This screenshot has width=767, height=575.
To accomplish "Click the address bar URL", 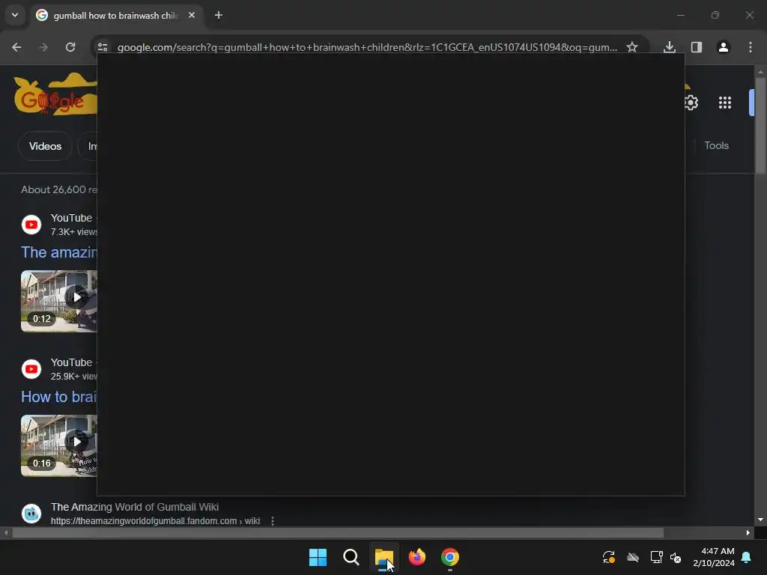I will click(367, 47).
